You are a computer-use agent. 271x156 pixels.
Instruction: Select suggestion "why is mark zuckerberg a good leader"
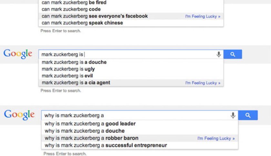[x=90, y=124]
